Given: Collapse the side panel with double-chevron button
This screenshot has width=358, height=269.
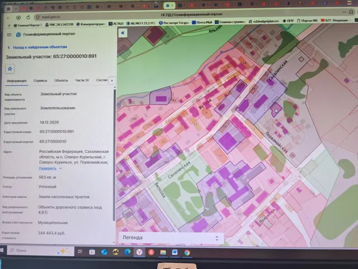Looking at the screenshot, I should click(123, 33).
